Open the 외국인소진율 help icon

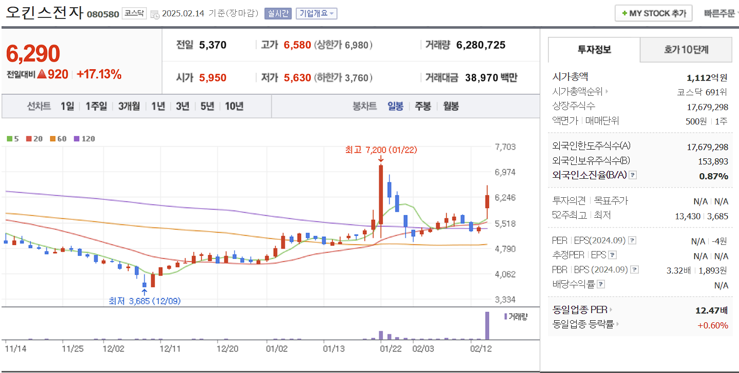(633, 175)
